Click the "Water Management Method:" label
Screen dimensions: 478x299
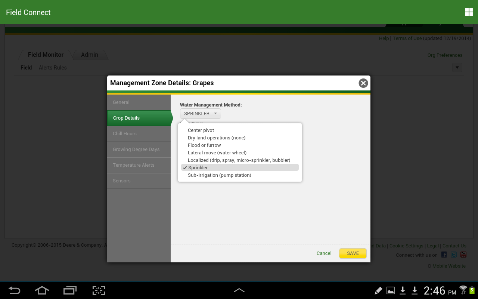pyautogui.click(x=211, y=105)
